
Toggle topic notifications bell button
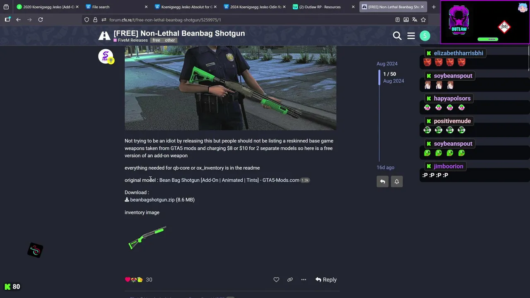pyautogui.click(x=397, y=181)
